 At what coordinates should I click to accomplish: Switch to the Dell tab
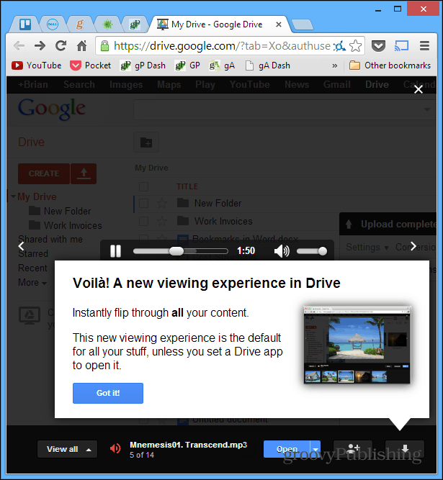53,24
